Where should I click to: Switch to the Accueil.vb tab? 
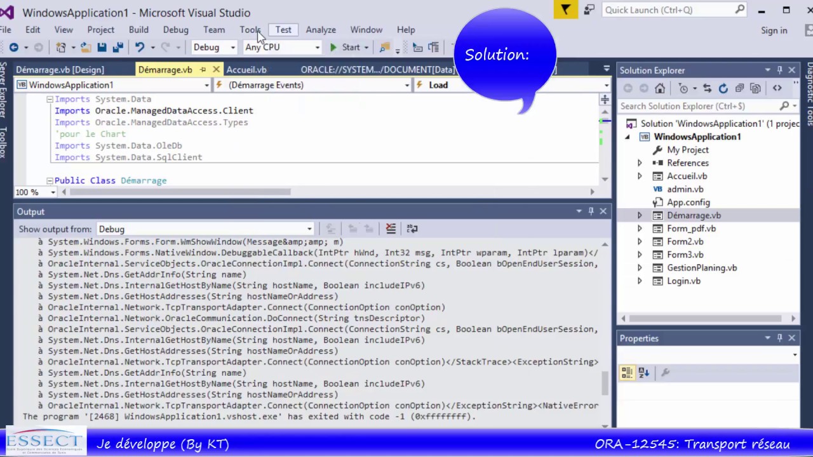[246, 70]
